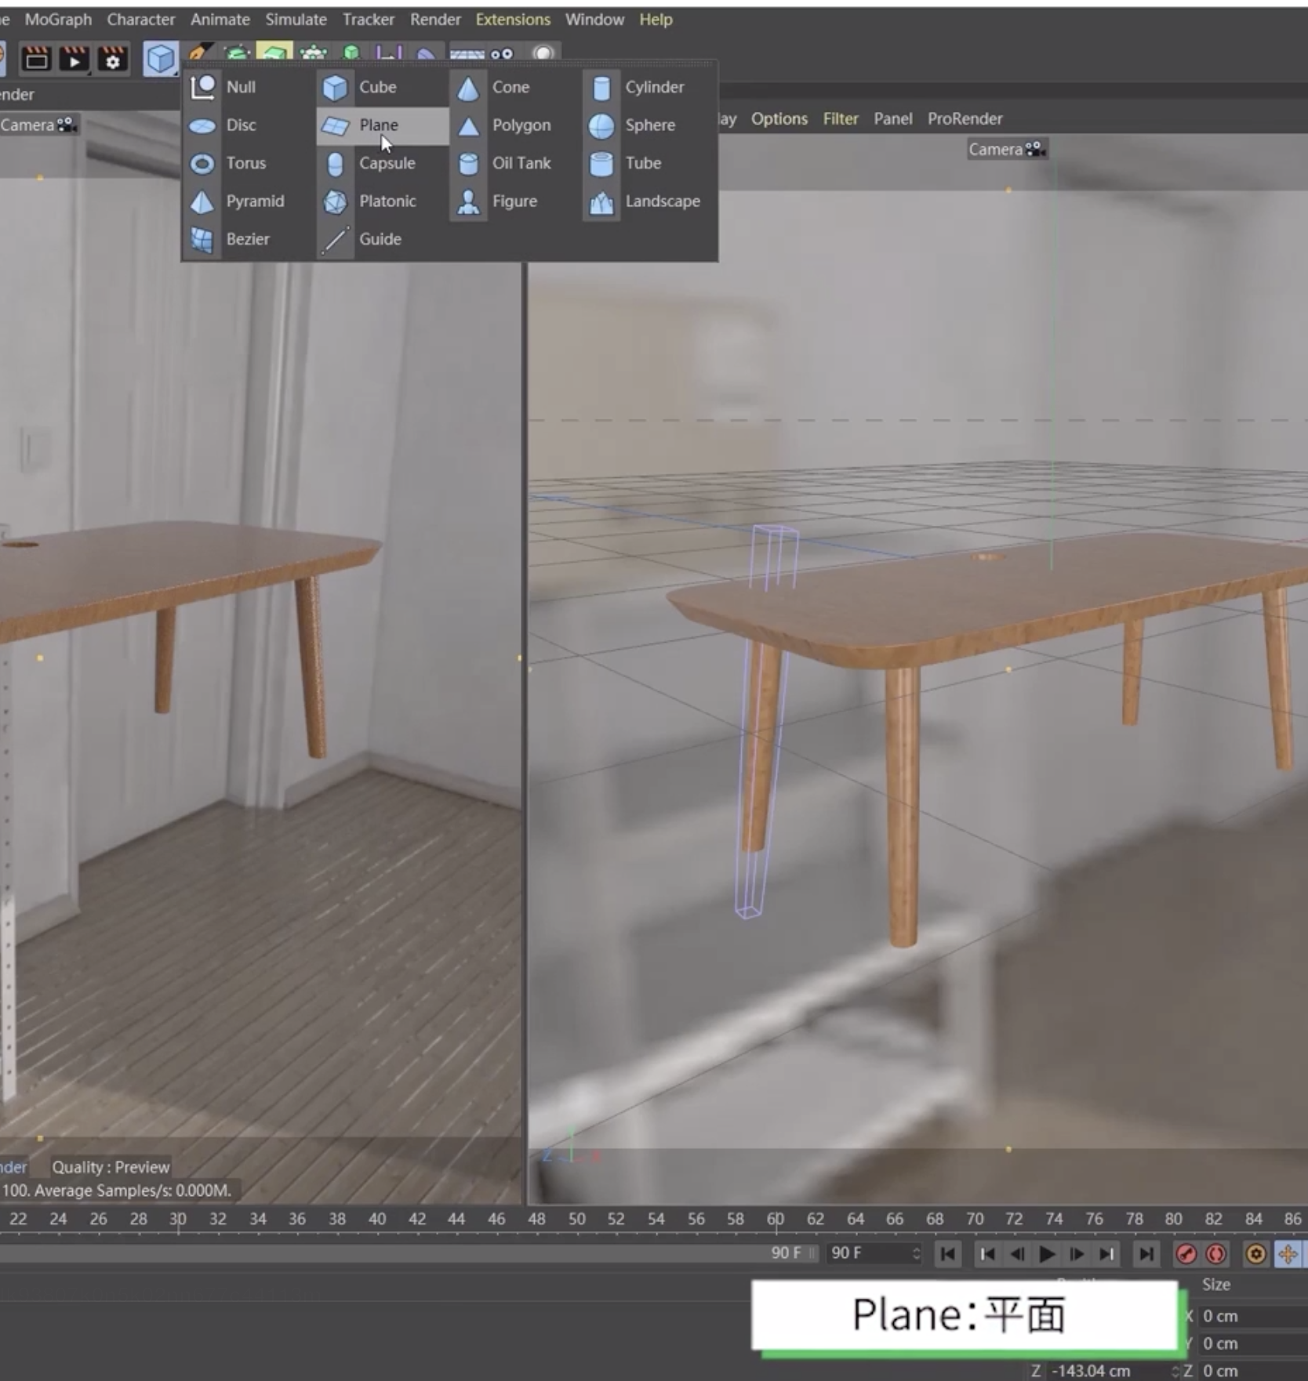Click the Record Active Objects button

(1186, 1254)
